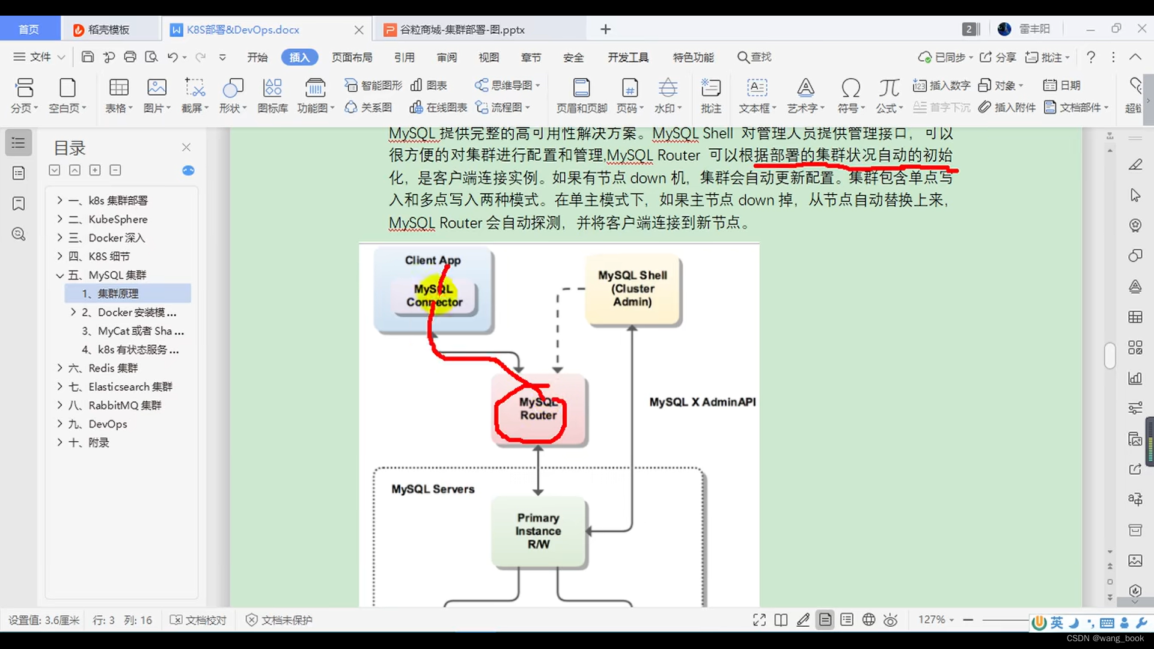The image size is (1154, 649).
Task: Open the 图标库 icon library
Action: coord(272,96)
